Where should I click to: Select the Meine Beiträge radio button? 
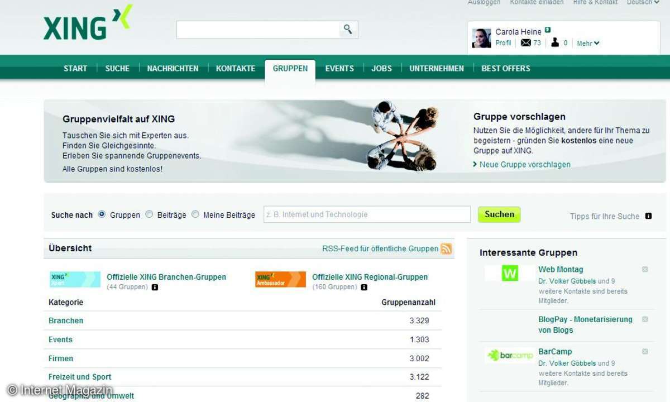195,214
